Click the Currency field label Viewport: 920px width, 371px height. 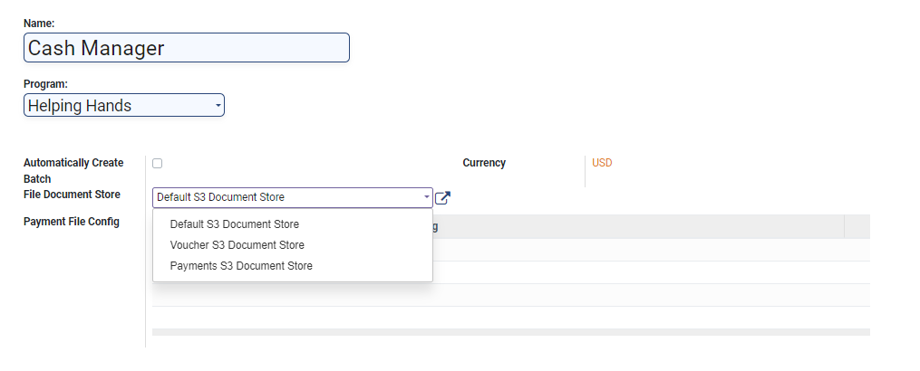(x=484, y=163)
